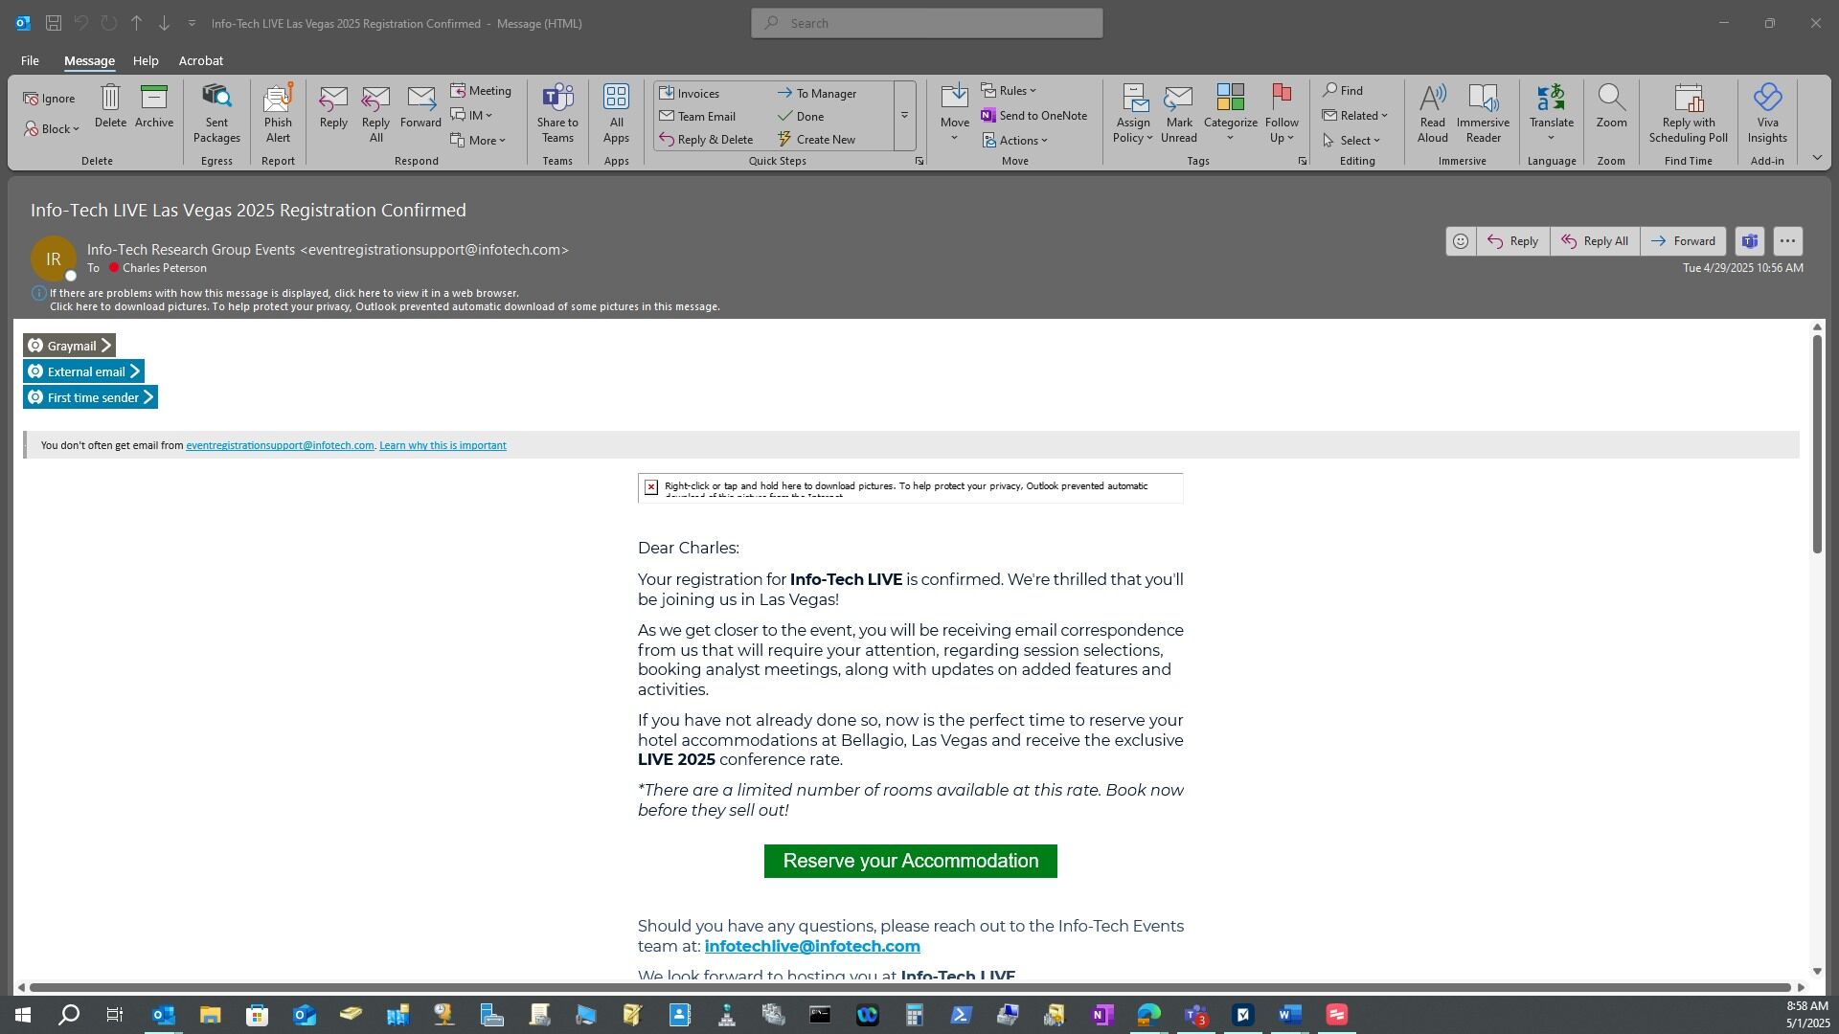Open the IM dropdown
The width and height of the screenshot is (1839, 1034).
[473, 115]
